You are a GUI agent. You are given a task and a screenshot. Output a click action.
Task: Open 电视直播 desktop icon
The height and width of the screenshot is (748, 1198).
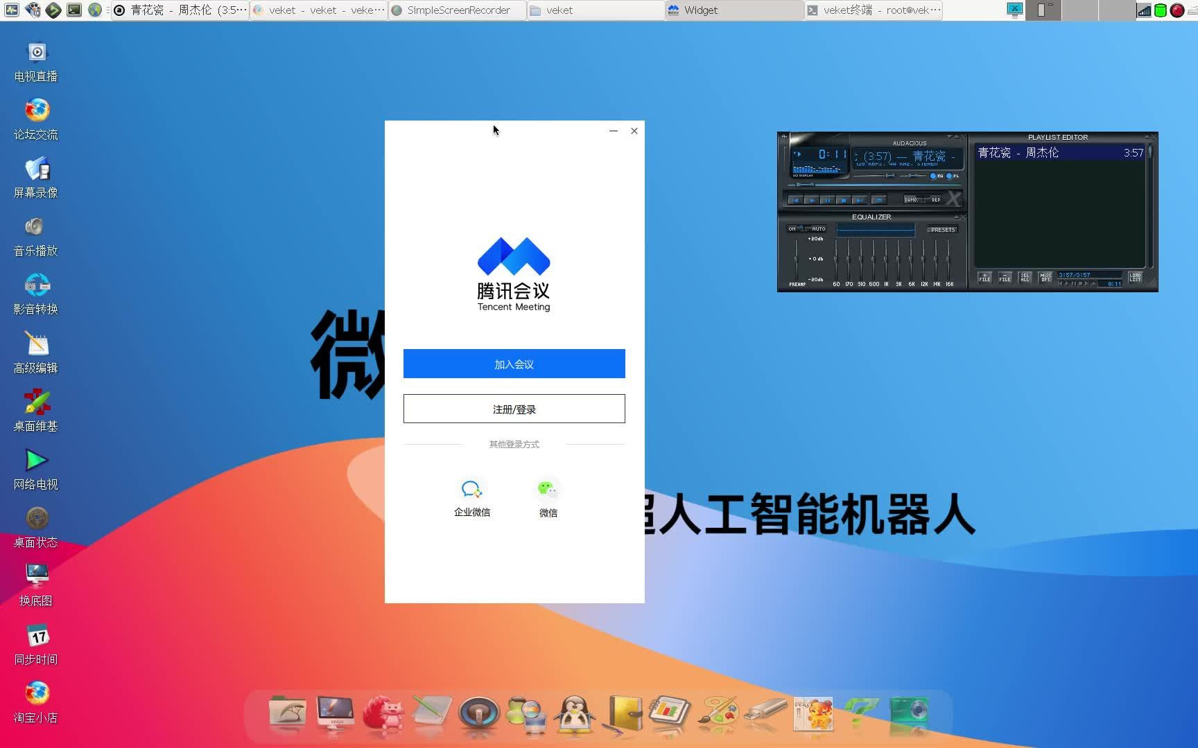(36, 62)
